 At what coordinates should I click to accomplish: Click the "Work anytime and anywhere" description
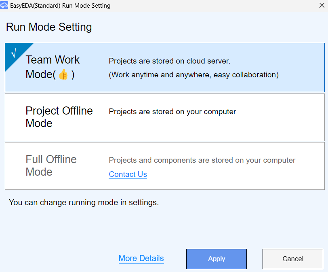coord(193,75)
